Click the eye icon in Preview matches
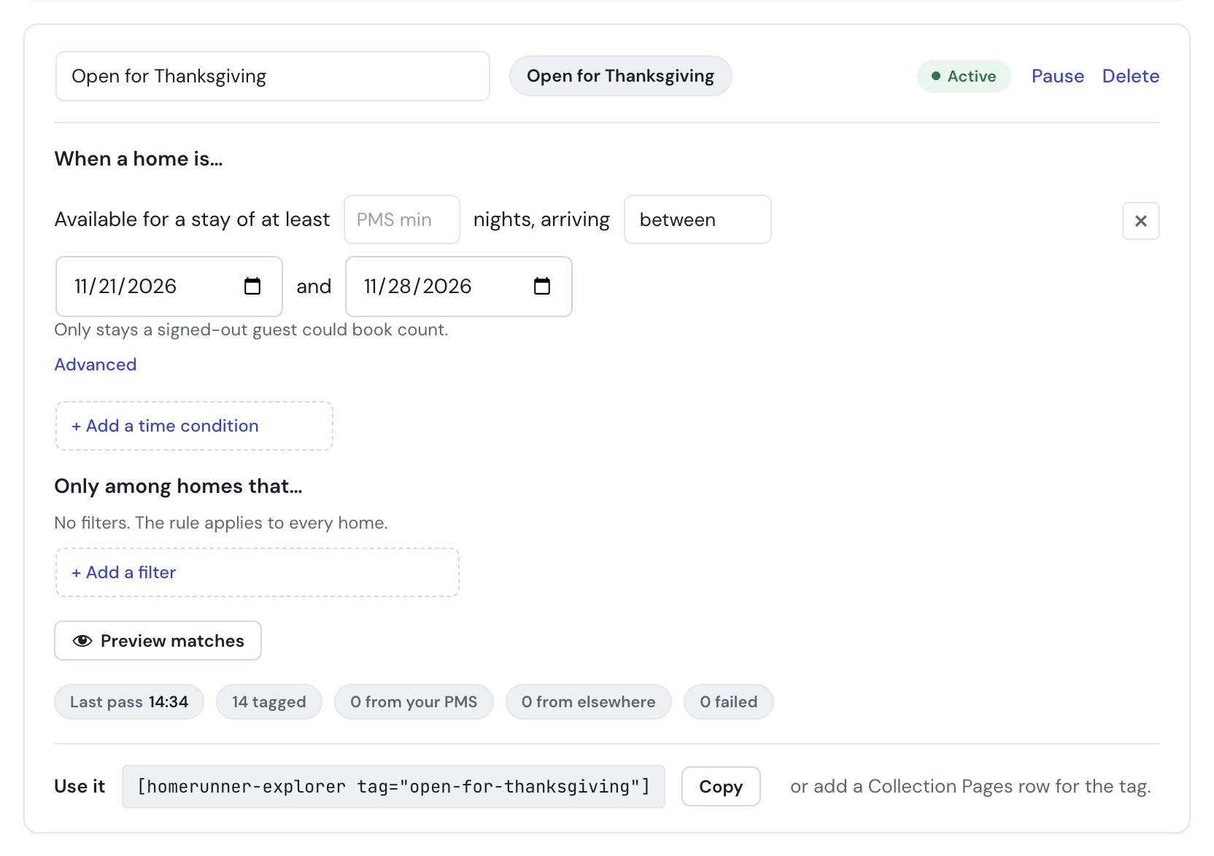 coord(82,641)
